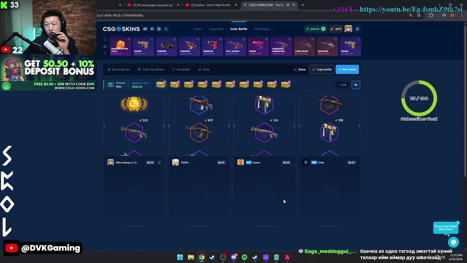Image resolution: width=467 pixels, height=263 pixels.
Task: Open the Chopper drop card
Action: point(166,46)
